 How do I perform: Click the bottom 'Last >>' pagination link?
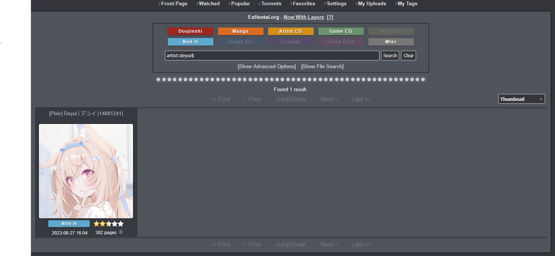(x=361, y=244)
